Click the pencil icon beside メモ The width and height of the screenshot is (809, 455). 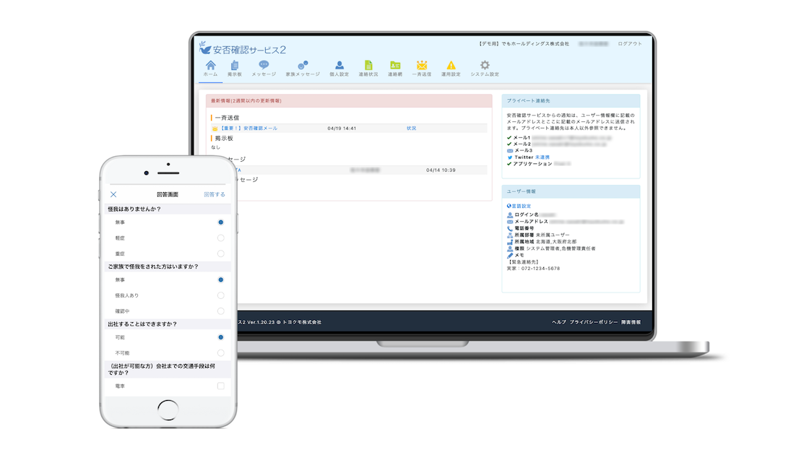[x=510, y=255]
